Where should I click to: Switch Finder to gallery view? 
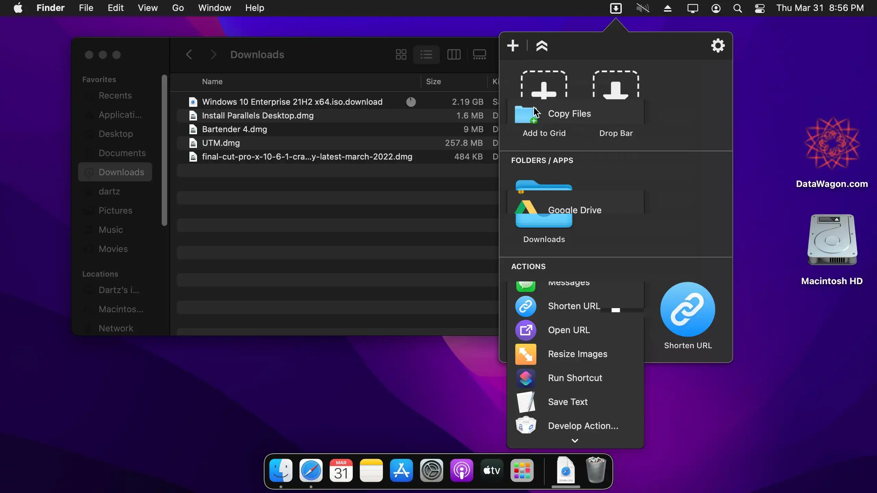[x=479, y=54]
